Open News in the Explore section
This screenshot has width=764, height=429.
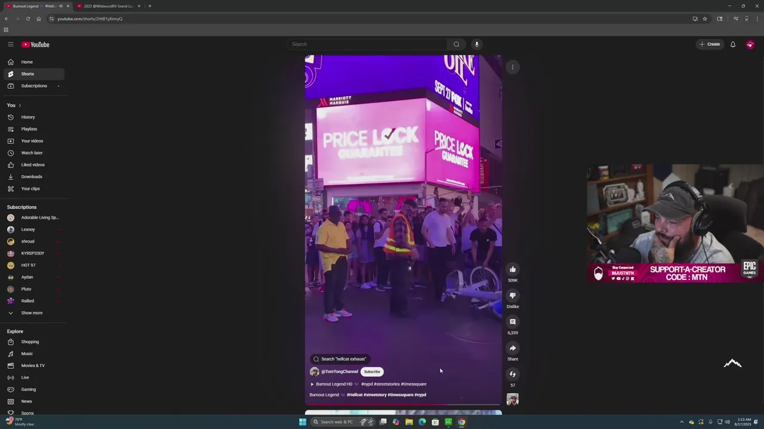33,402
